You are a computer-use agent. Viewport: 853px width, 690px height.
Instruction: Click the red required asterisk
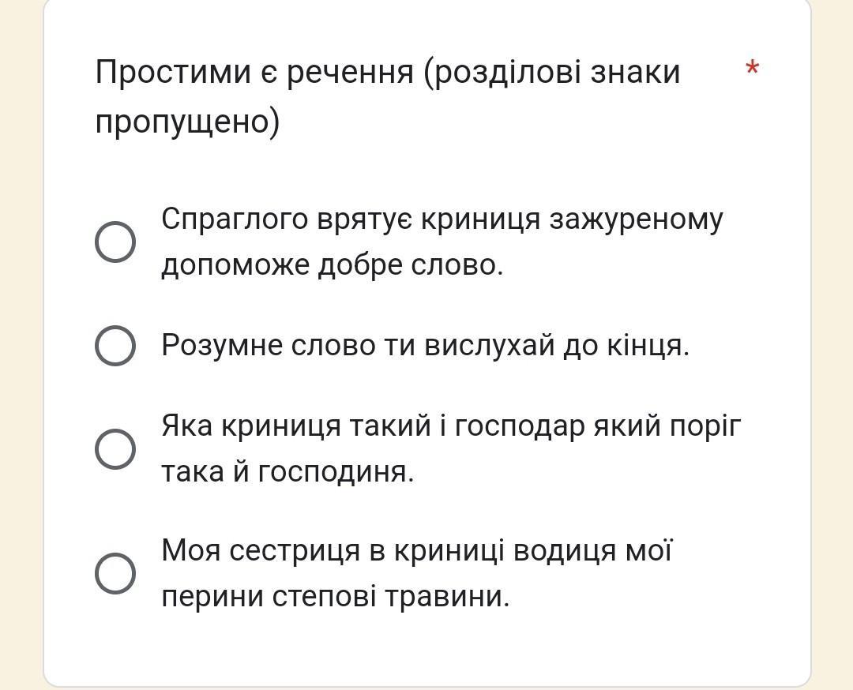pyautogui.click(x=752, y=69)
